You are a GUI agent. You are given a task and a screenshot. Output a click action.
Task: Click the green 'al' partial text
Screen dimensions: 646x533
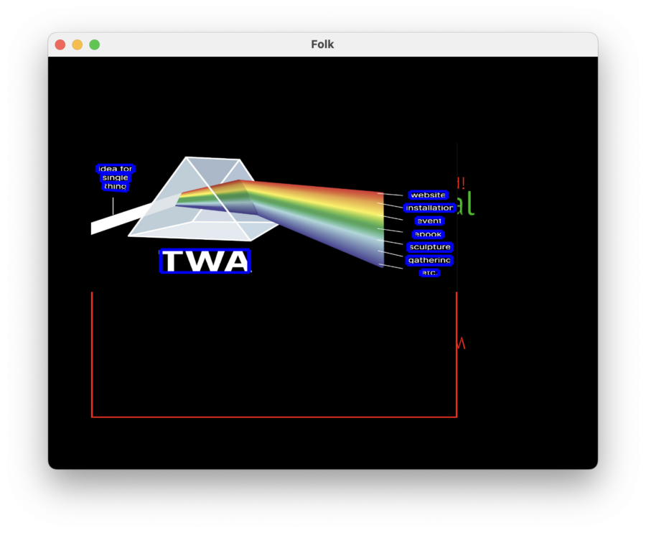pyautogui.click(x=466, y=203)
